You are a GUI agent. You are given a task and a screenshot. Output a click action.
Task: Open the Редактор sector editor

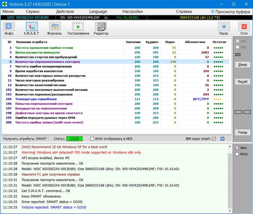click(x=101, y=29)
